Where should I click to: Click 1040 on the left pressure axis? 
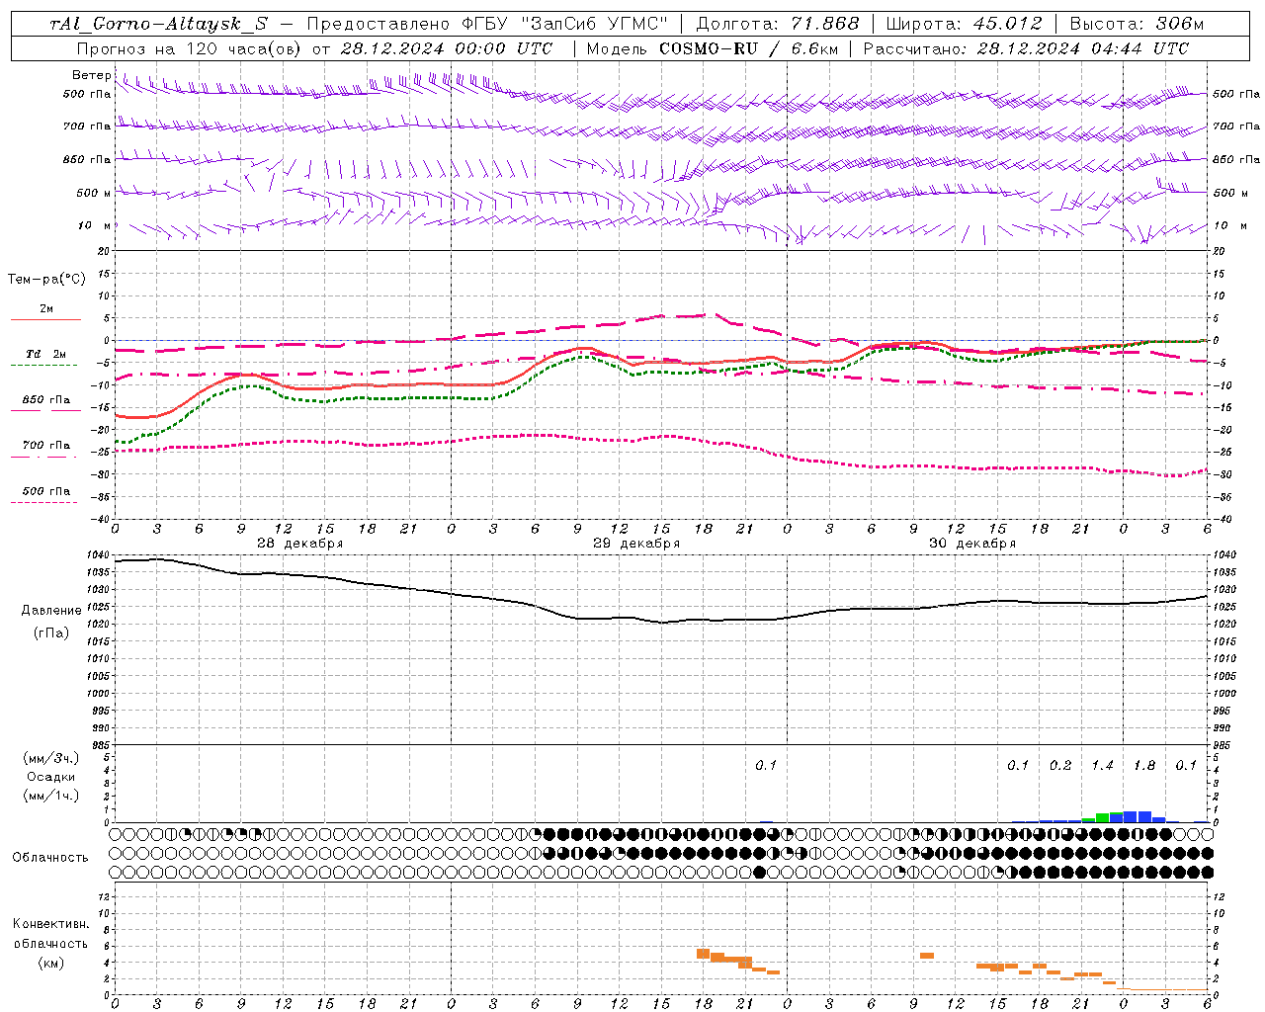[97, 554]
